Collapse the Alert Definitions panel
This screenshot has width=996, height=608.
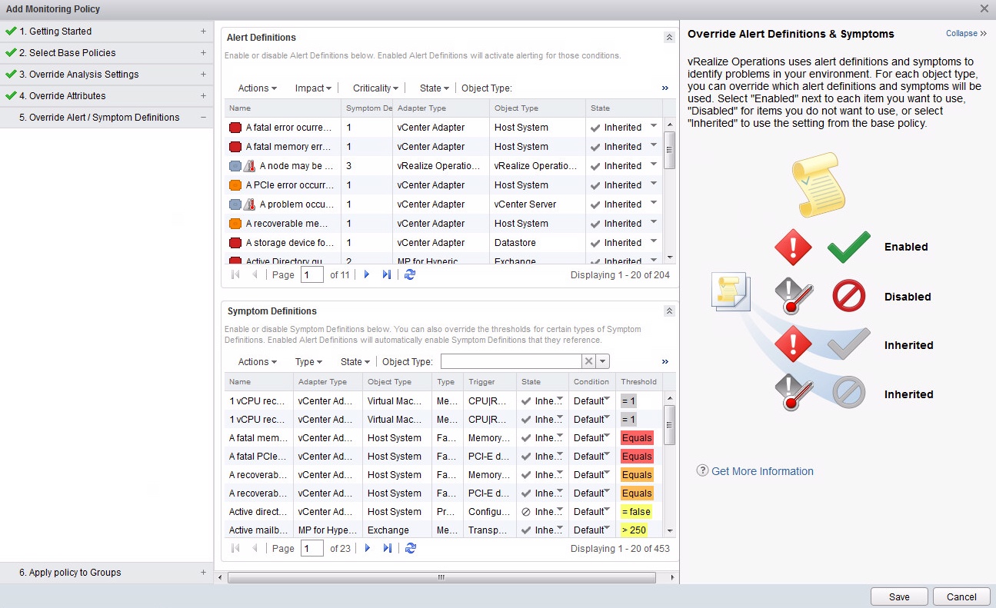pos(669,38)
